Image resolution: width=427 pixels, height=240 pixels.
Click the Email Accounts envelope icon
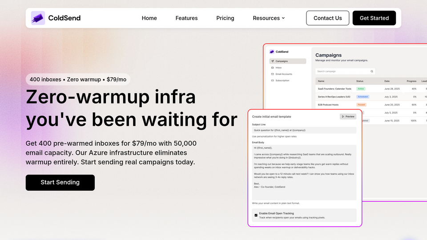[272, 74]
